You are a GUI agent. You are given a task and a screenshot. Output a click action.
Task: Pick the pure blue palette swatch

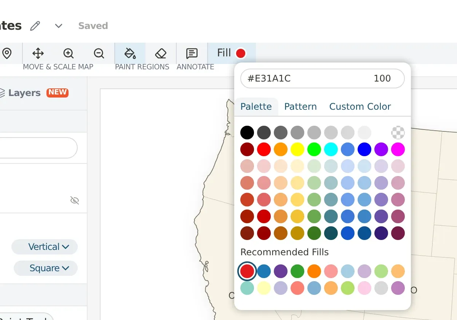tap(364, 149)
